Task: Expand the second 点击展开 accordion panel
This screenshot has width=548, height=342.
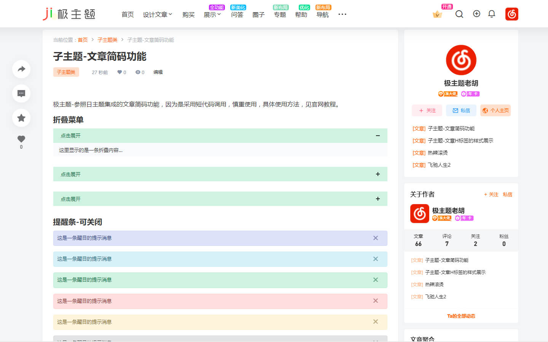Action: (378, 174)
